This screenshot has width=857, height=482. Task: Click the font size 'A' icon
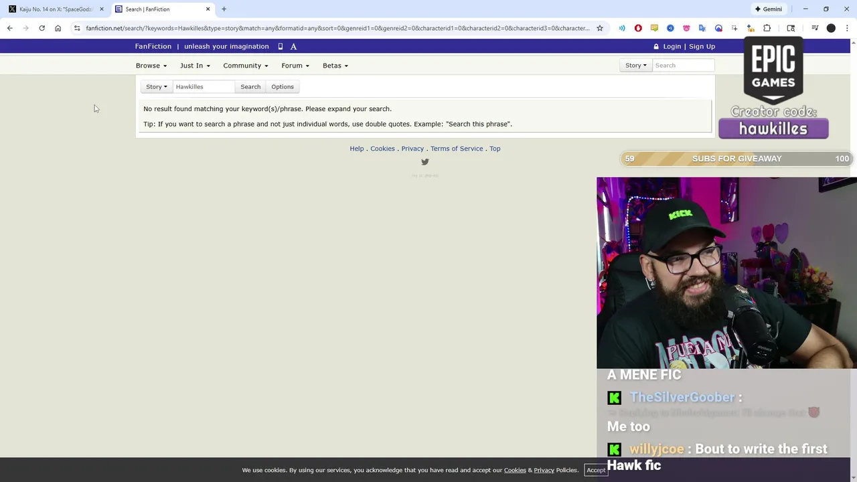293,46
